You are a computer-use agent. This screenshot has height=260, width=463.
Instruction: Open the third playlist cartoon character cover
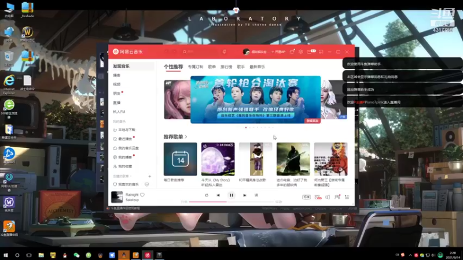pos(256,159)
